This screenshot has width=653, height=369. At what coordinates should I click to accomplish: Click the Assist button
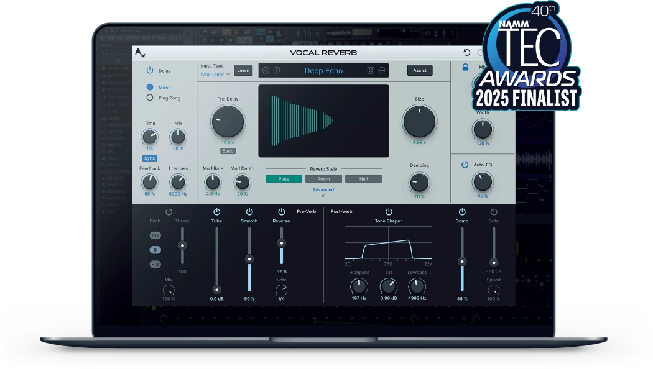420,70
